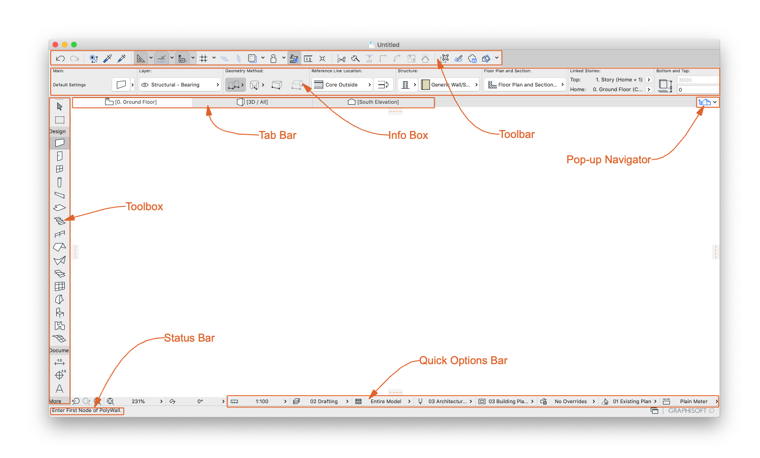The image size is (760, 458).
Task: Click the Bottom and Top offset field showing 0
Action: (698, 90)
